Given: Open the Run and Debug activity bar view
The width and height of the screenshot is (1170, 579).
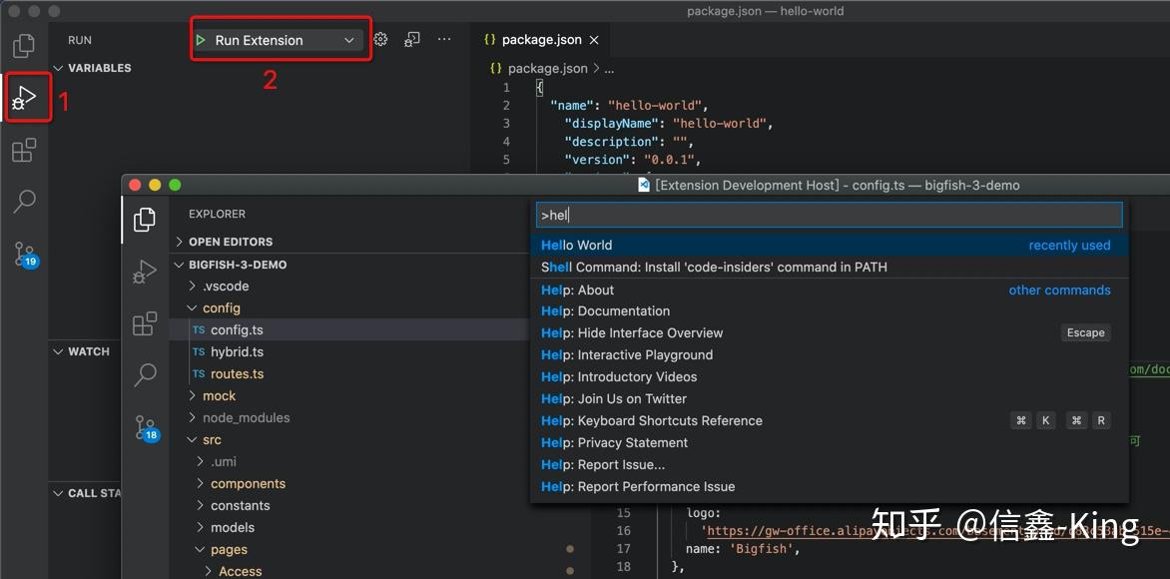Looking at the screenshot, I should coord(24,97).
